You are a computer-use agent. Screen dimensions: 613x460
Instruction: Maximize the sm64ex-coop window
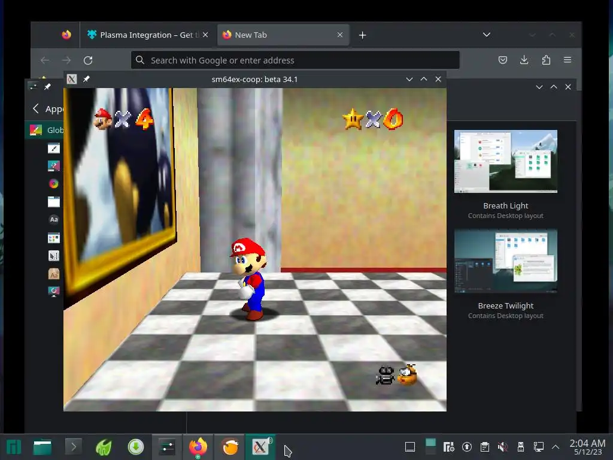[x=424, y=79]
